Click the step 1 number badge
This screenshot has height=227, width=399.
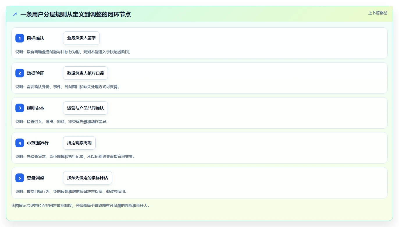tap(20, 38)
